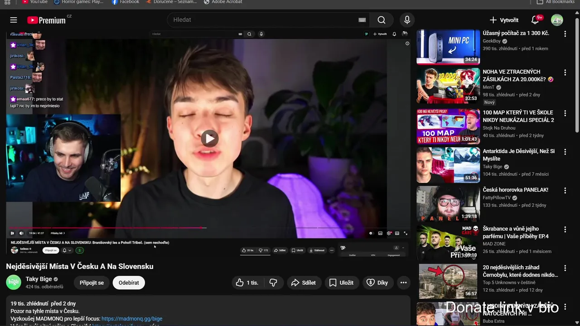Subscribe with the Odebírat button
The width and height of the screenshot is (580, 326).
129,283
